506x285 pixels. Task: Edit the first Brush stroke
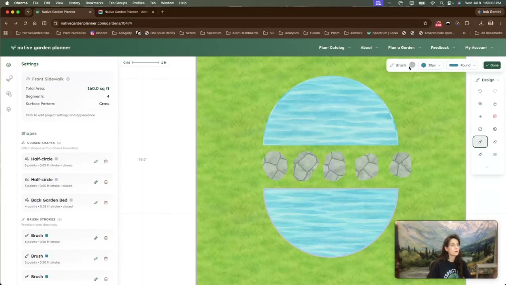[x=96, y=238]
